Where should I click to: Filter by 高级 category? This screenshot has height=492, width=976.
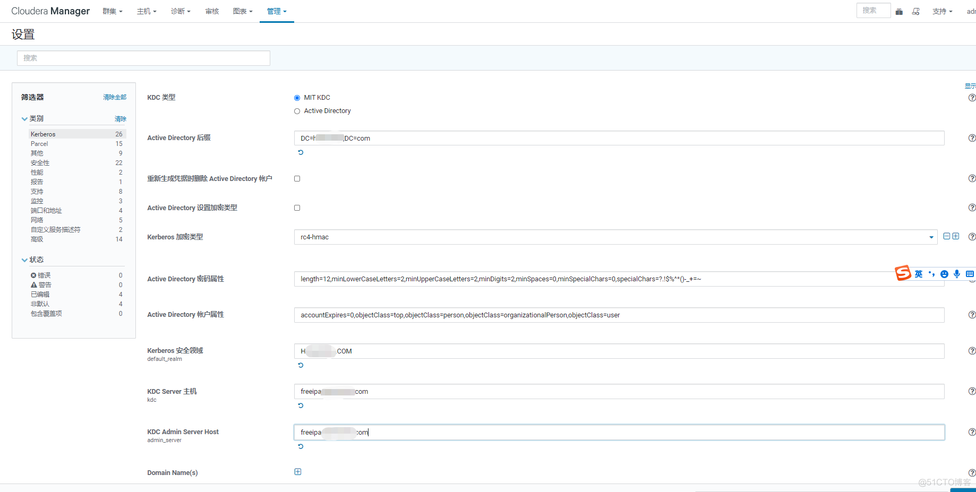point(77,239)
